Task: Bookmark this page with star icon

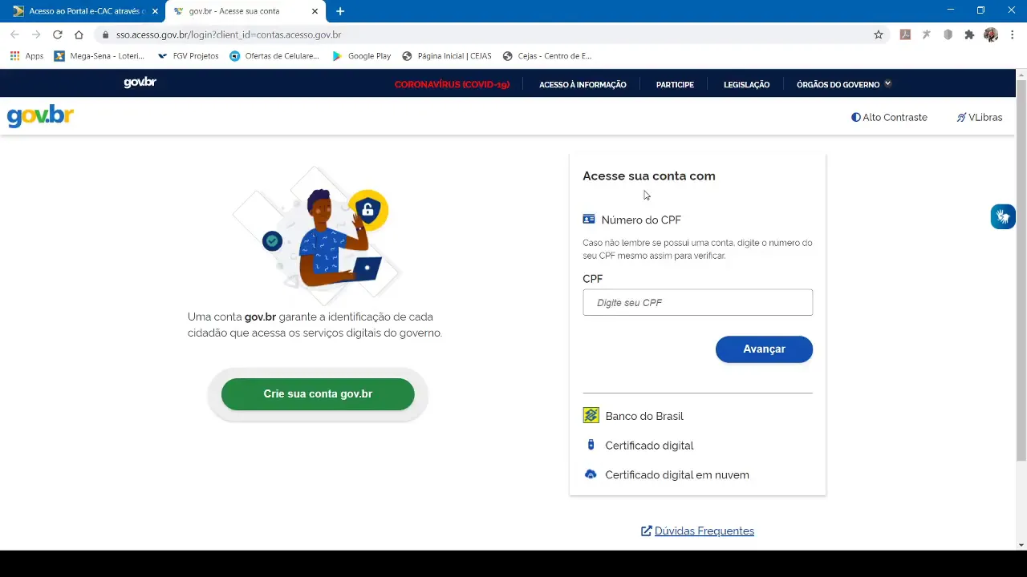Action: [x=879, y=34]
